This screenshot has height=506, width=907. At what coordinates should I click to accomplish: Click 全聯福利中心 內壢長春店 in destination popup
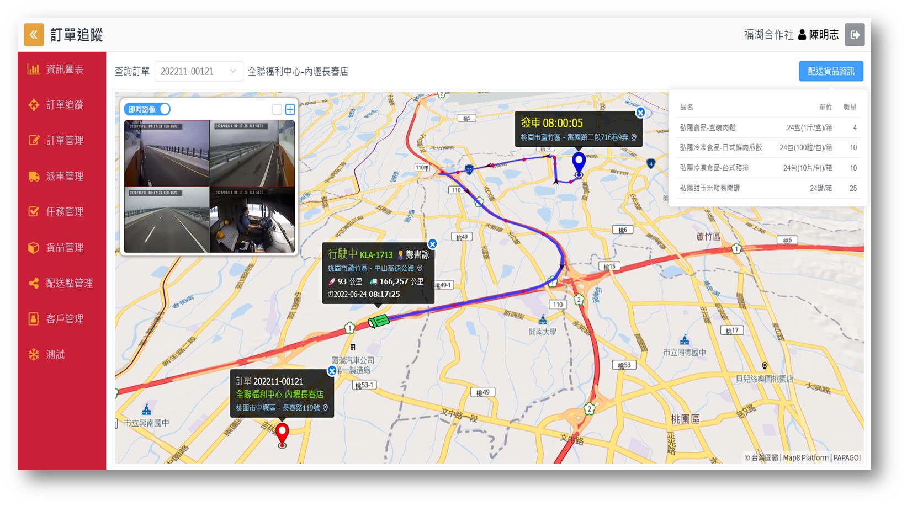(x=280, y=394)
